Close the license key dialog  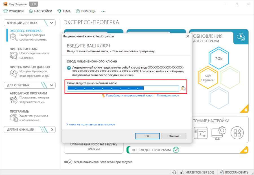[x=188, y=36]
